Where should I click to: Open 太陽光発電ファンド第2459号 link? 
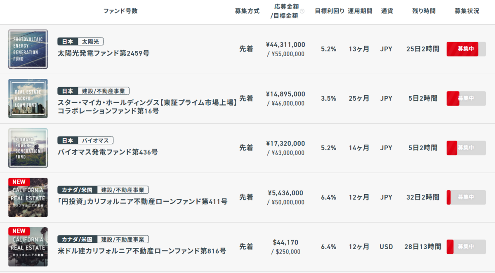[x=104, y=53]
